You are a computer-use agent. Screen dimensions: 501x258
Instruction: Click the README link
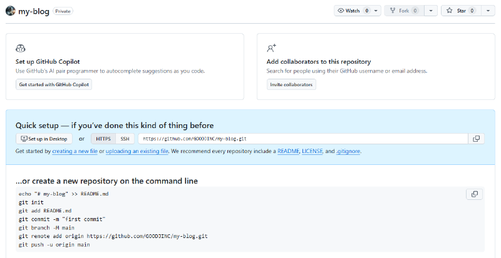(x=288, y=151)
